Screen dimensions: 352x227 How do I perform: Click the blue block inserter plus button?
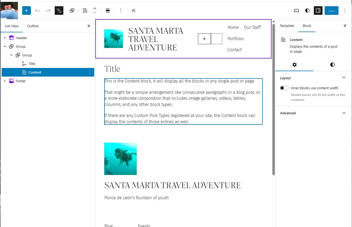coord(27,11)
